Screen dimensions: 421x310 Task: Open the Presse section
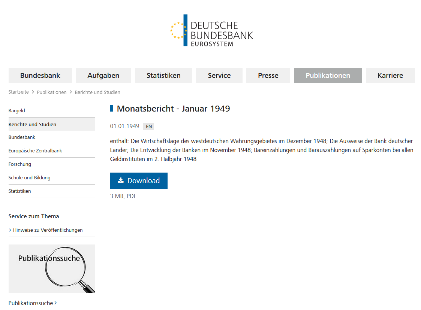point(268,75)
